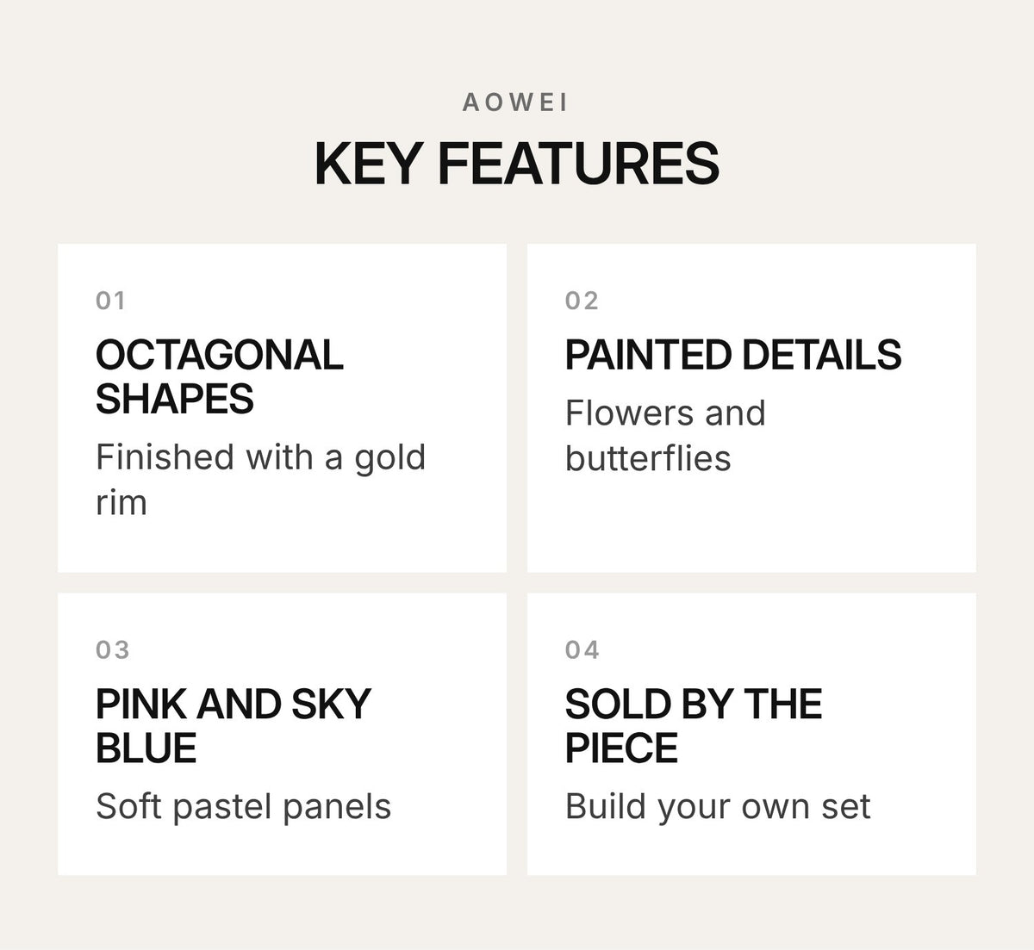Click the 04 number label
This screenshot has height=950, width=1034.
pos(582,649)
